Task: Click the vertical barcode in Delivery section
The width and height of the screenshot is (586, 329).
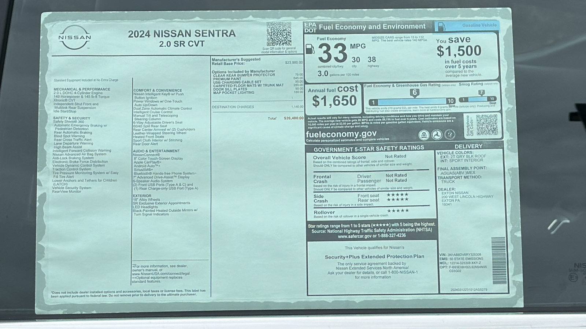Action: [498, 261]
